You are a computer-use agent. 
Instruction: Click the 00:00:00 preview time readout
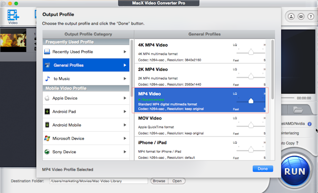[x=304, y=98]
